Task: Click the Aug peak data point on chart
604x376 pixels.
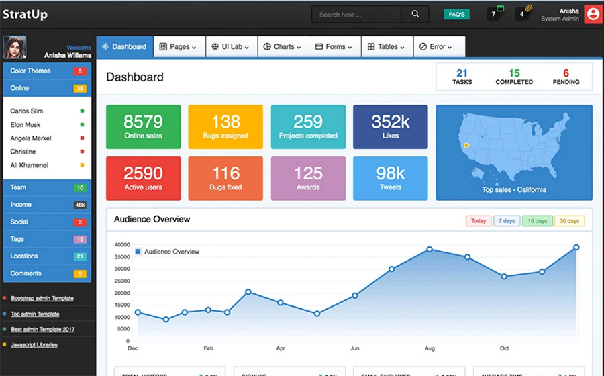Action: [430, 250]
